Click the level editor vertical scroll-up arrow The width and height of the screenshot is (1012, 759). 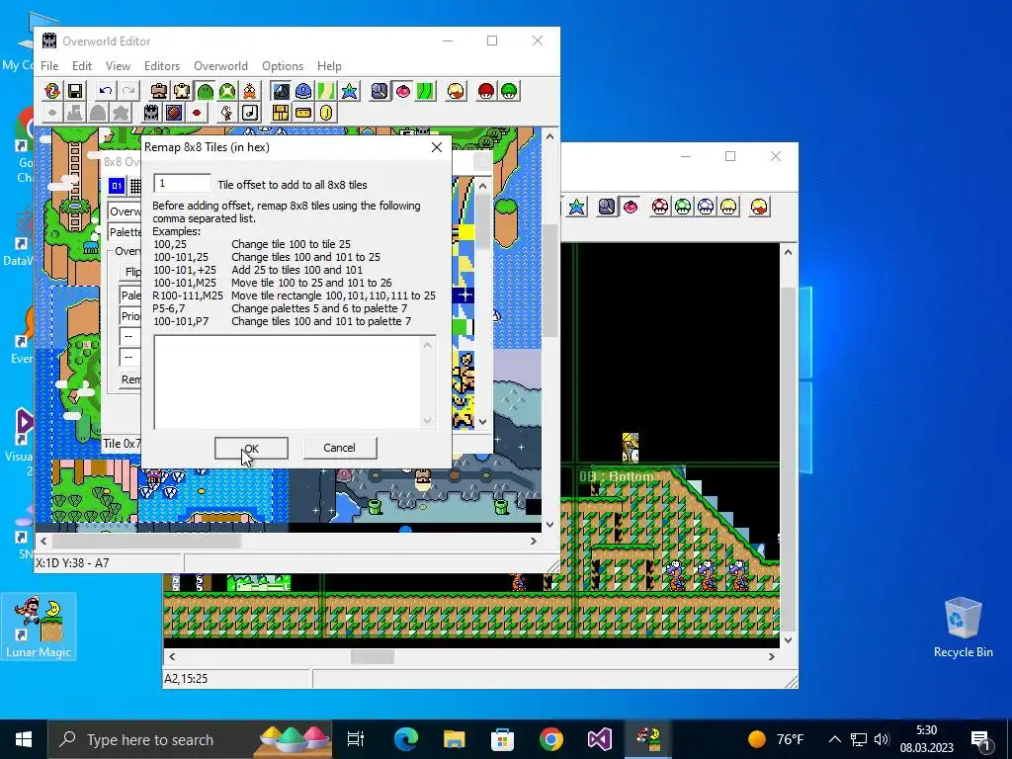click(788, 252)
